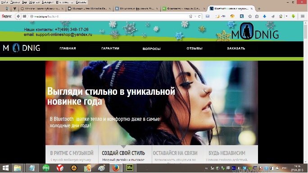
Task: Click the РУС language indicator in the tray
Action: click(285, 168)
